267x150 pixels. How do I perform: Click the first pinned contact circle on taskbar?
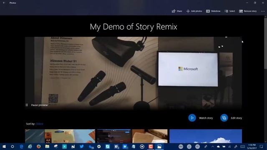[181, 146]
